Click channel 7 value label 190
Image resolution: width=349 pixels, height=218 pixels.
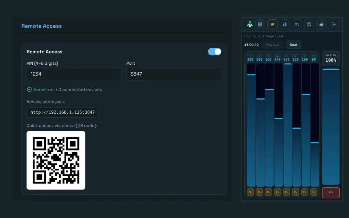pyautogui.click(x=305, y=59)
